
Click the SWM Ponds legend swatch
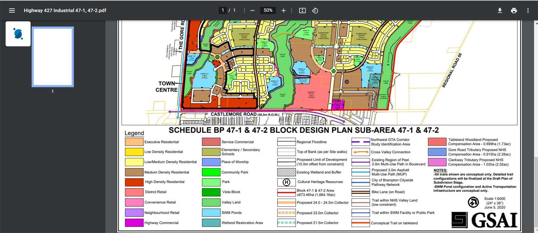[211, 213]
